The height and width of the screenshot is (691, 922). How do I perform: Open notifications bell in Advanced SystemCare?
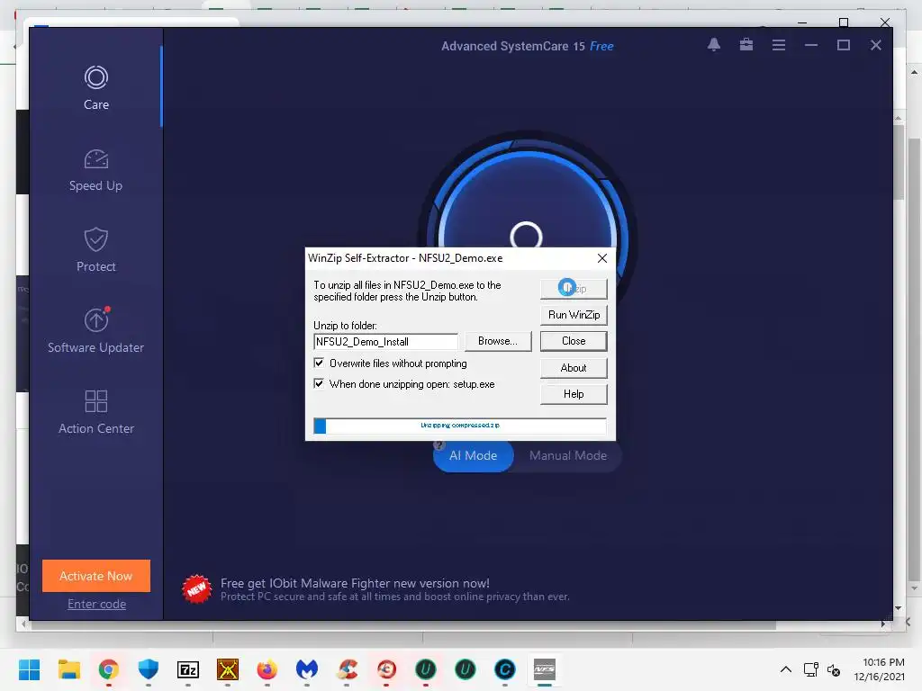(714, 45)
